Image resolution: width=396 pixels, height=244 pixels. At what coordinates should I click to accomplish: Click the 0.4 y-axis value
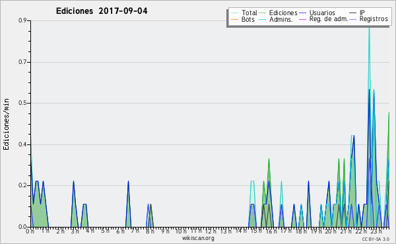click(x=22, y=144)
